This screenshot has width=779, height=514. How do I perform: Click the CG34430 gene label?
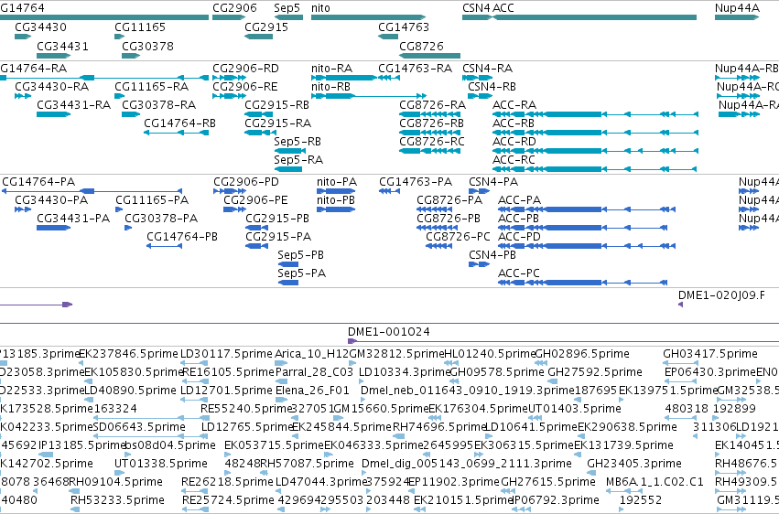[41, 27]
